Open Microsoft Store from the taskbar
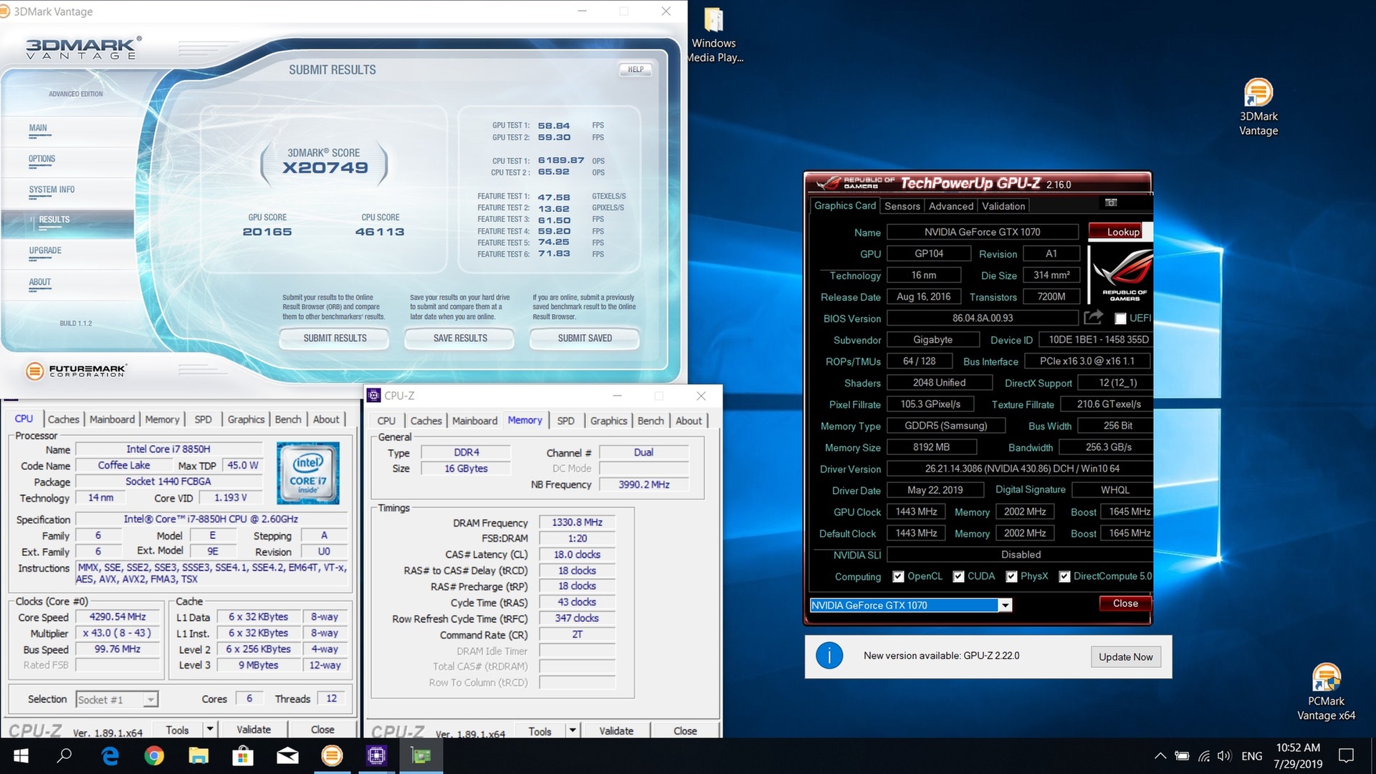The height and width of the screenshot is (774, 1376). 243,755
